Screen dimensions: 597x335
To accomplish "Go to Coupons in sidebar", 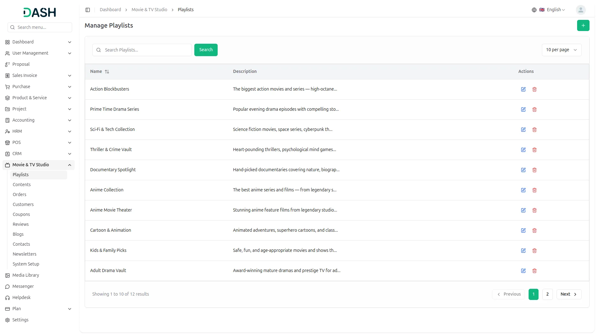I will tap(21, 214).
